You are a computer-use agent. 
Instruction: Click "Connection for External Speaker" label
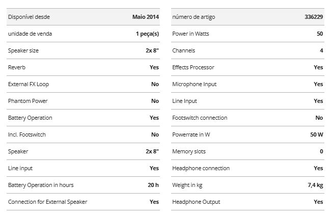pos(47,202)
